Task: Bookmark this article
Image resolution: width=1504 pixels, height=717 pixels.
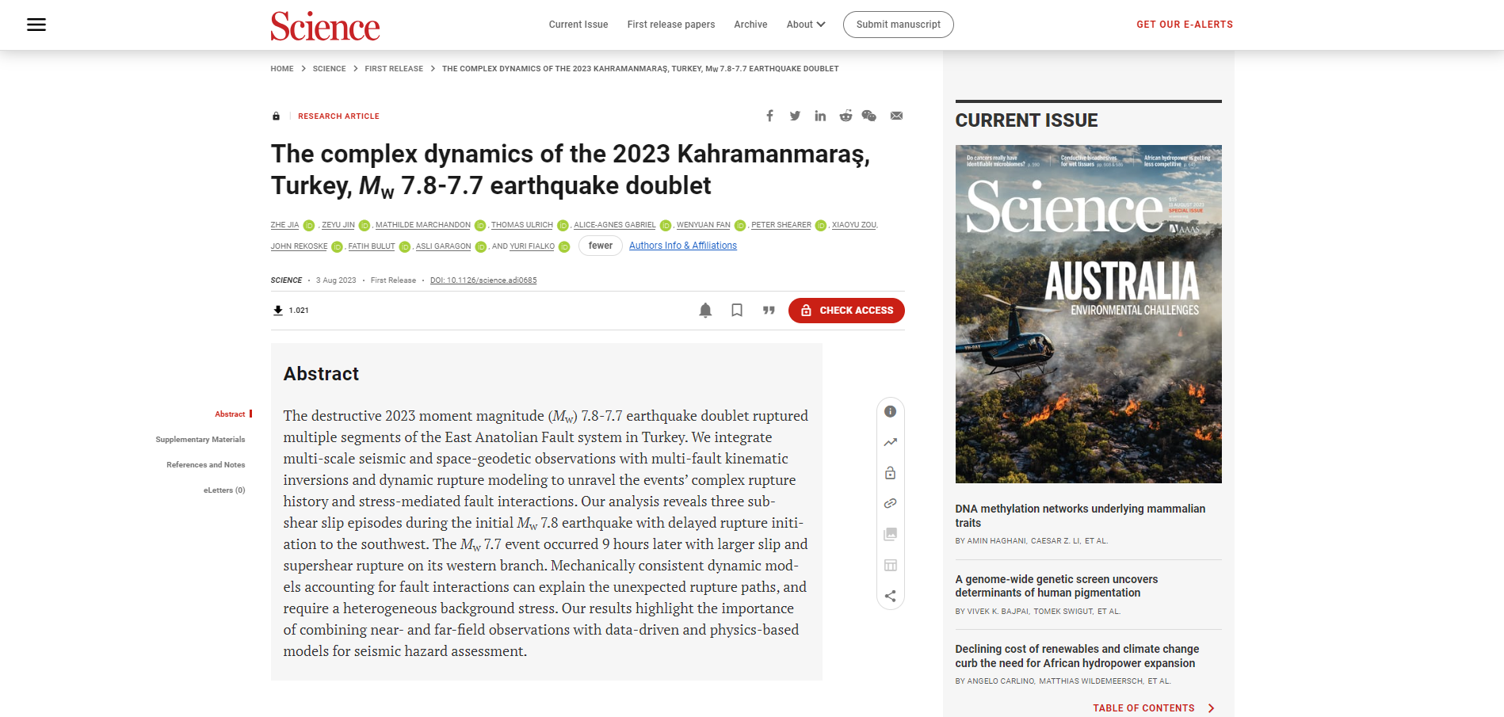Action: (737, 311)
